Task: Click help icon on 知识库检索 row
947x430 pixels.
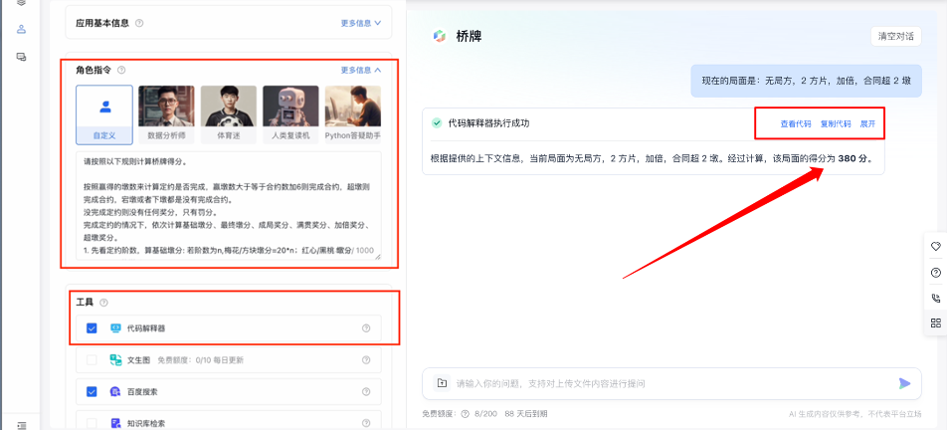Action: click(x=366, y=423)
